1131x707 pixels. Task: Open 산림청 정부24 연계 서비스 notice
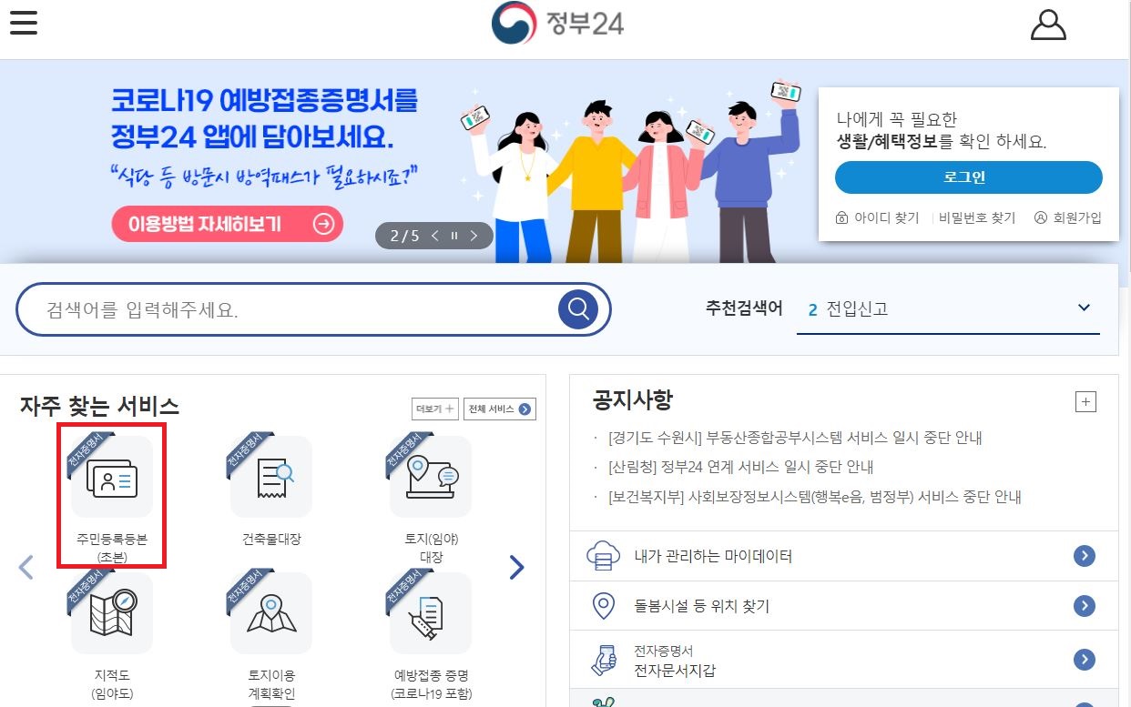click(x=740, y=467)
